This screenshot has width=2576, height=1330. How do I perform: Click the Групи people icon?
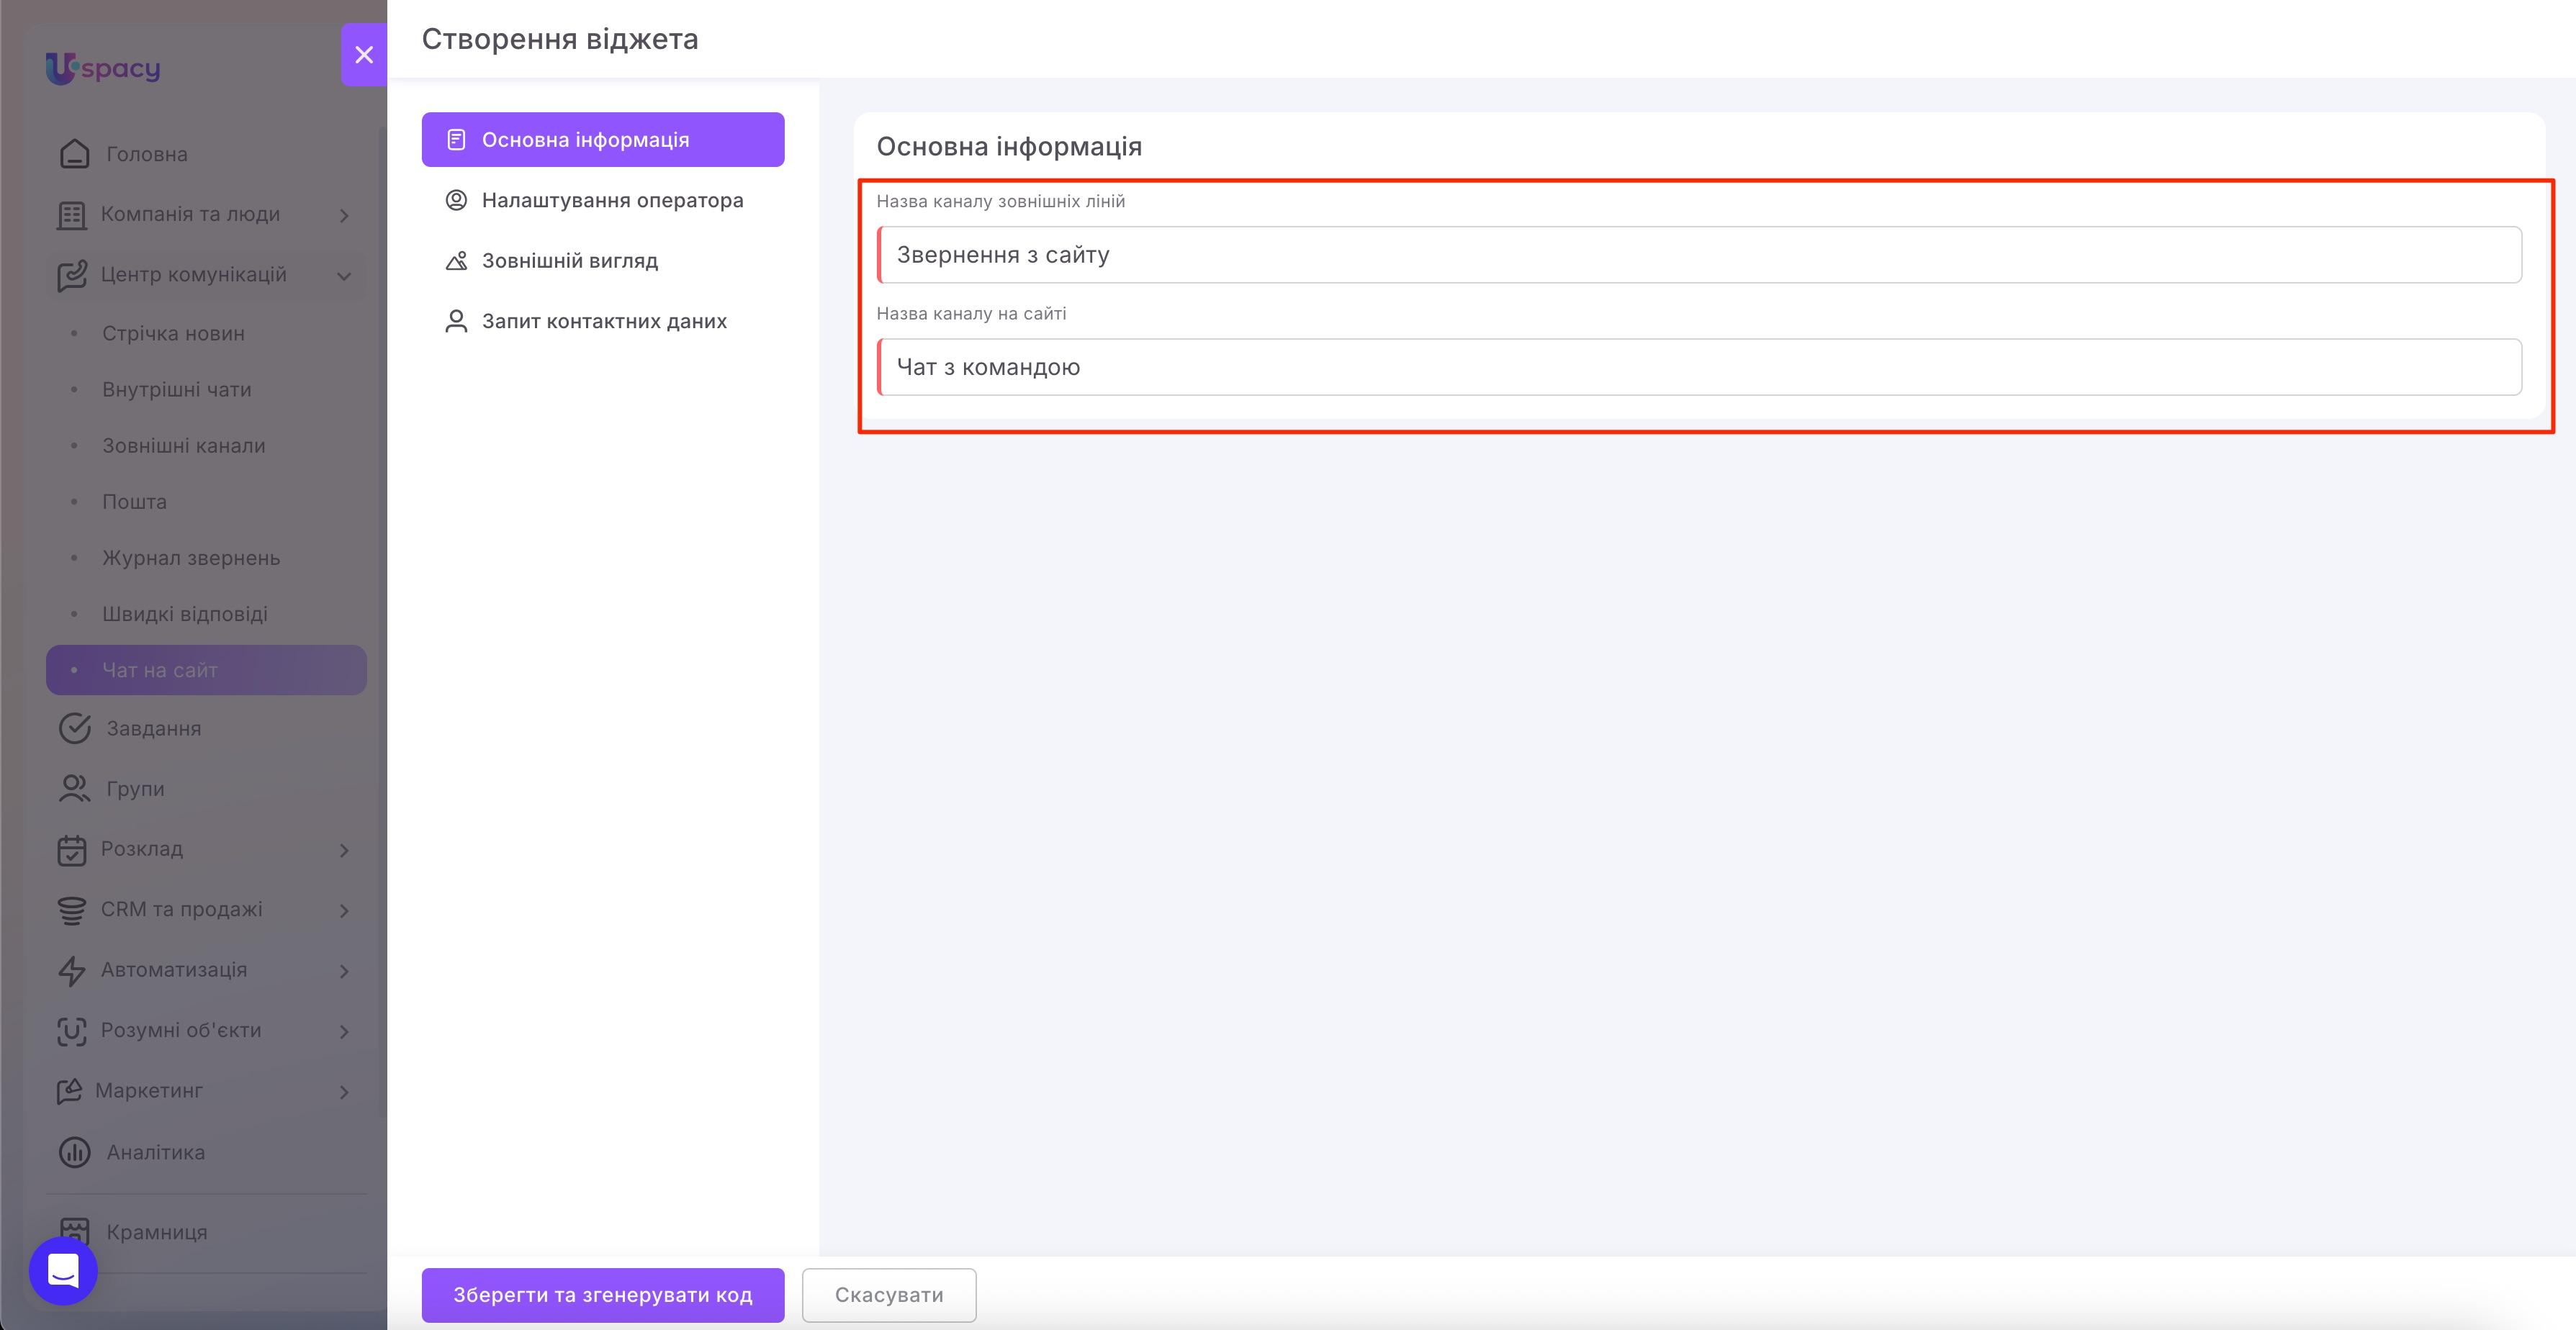(x=74, y=788)
